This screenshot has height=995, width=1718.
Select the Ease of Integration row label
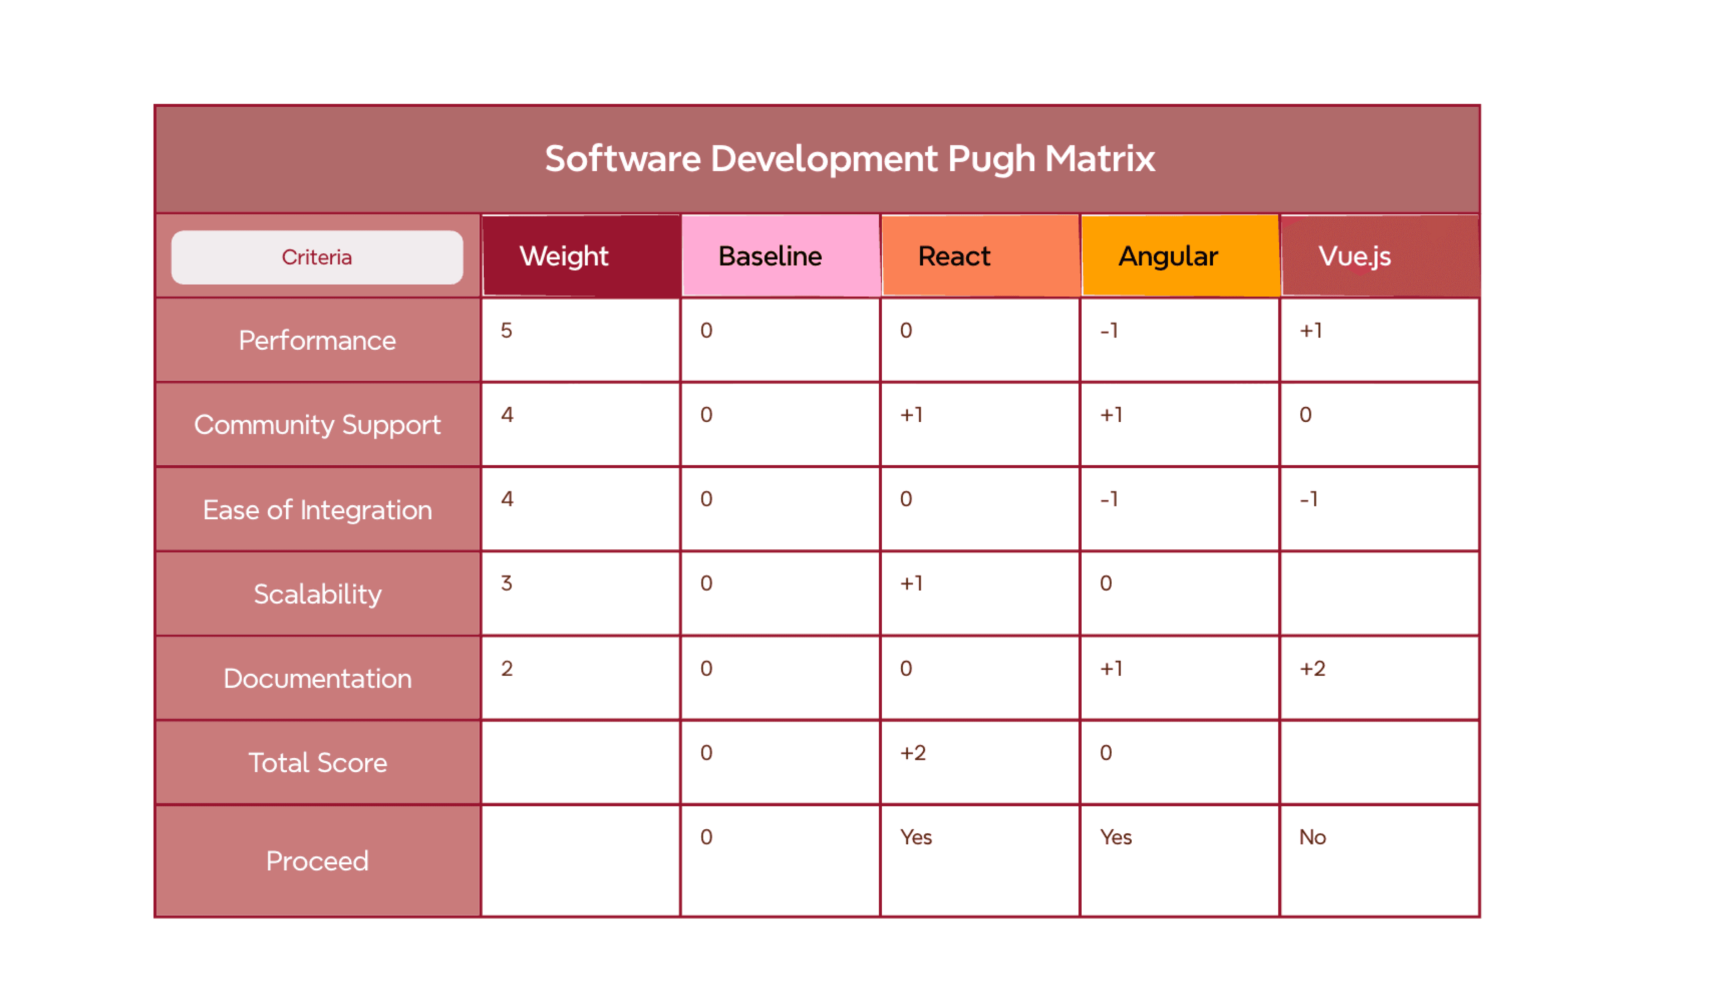317,509
